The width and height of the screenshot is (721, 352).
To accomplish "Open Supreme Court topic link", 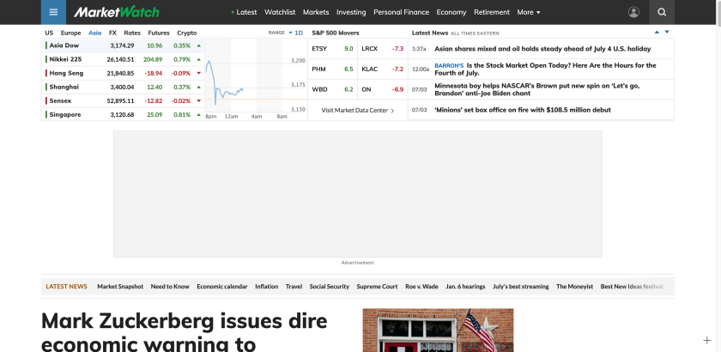I will (x=377, y=286).
